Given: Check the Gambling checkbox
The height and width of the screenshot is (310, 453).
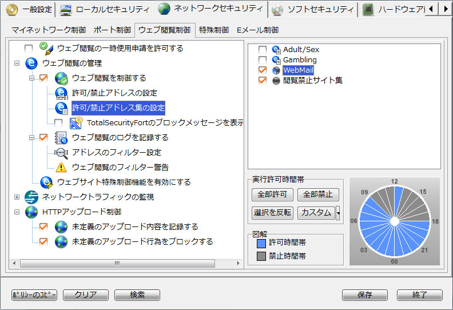Looking at the screenshot, I should (x=263, y=60).
